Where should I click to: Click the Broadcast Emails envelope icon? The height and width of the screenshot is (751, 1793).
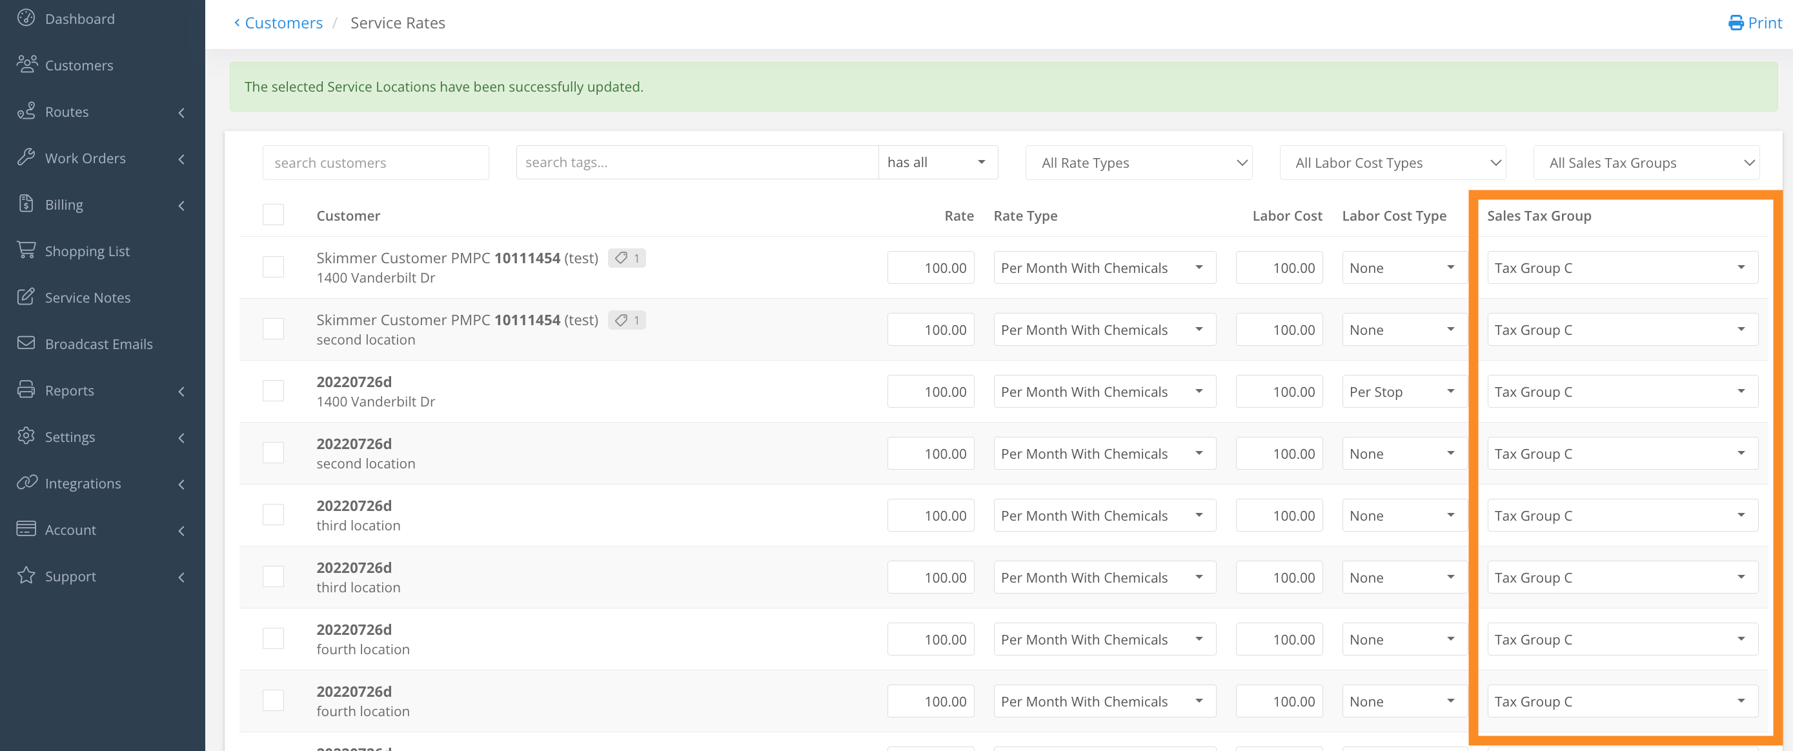26,343
